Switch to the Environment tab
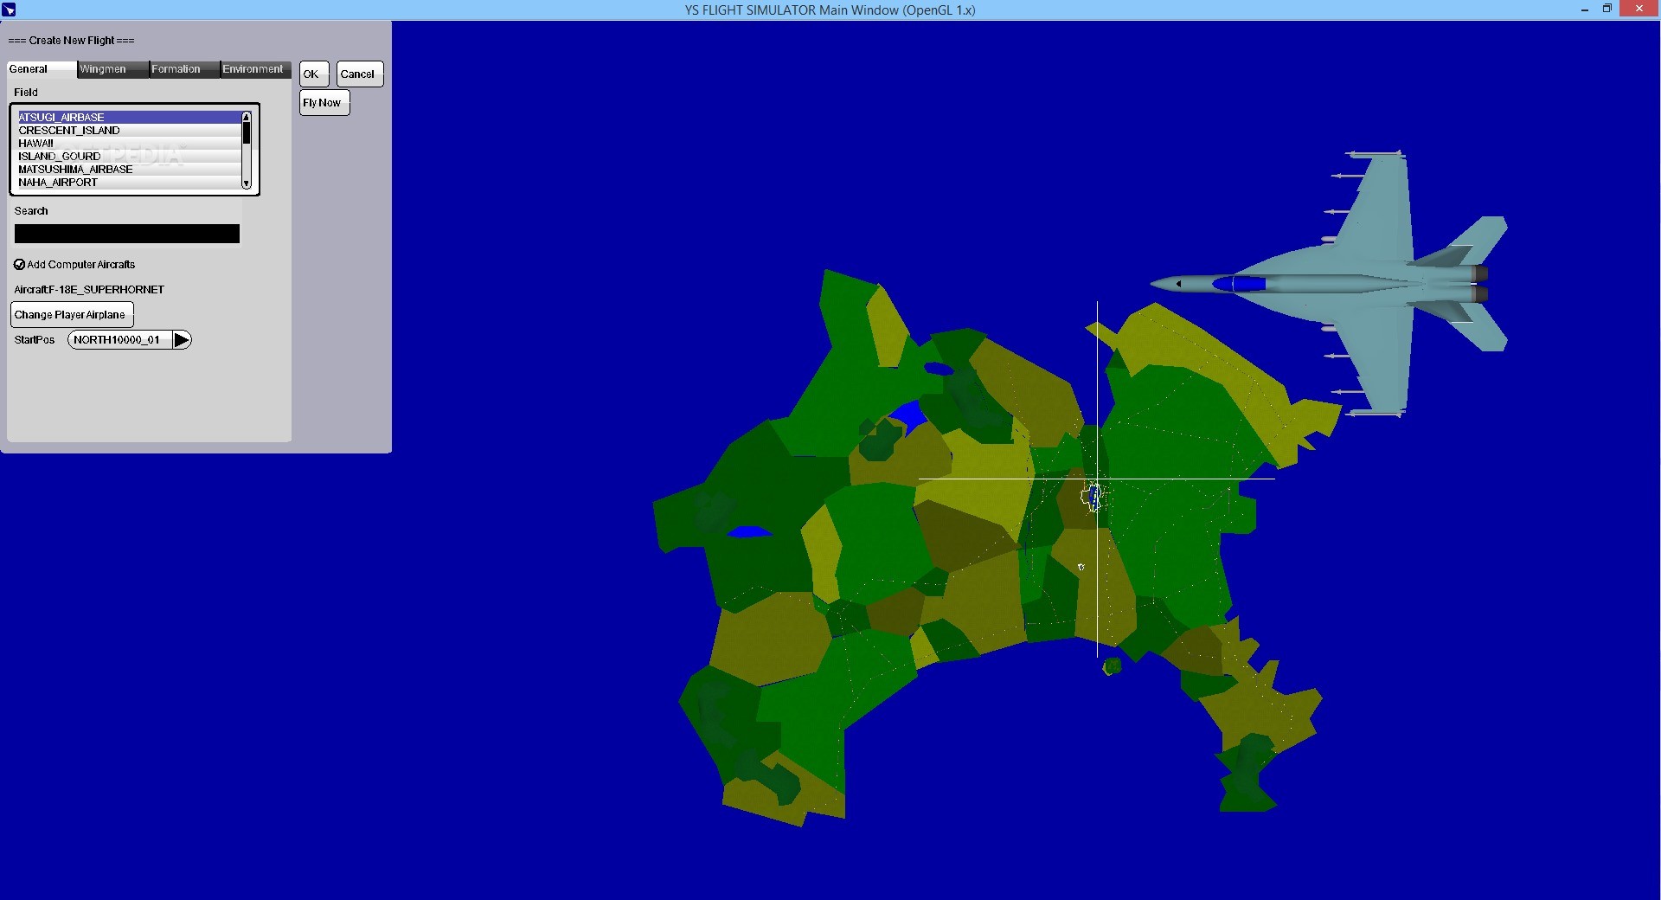 click(255, 69)
